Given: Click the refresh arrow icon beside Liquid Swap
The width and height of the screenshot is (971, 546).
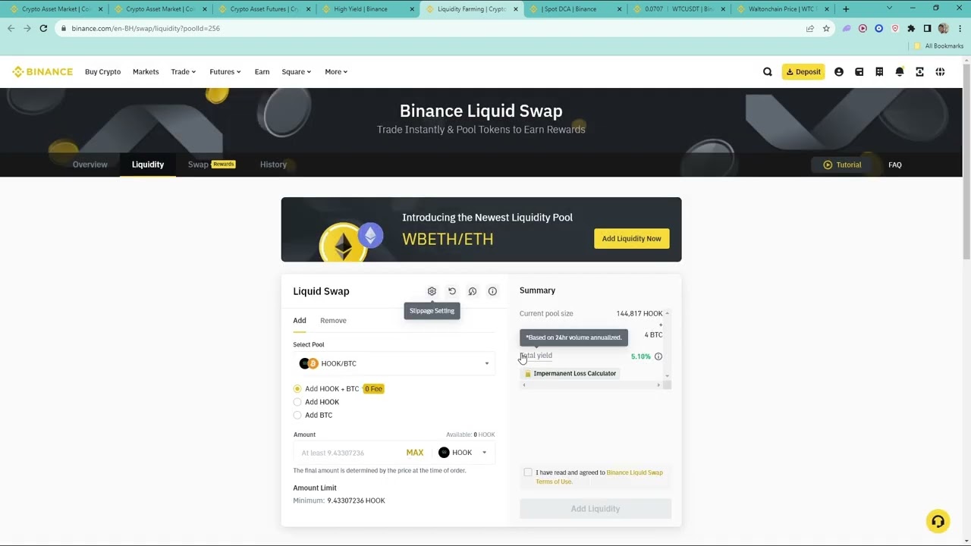Looking at the screenshot, I should [452, 291].
